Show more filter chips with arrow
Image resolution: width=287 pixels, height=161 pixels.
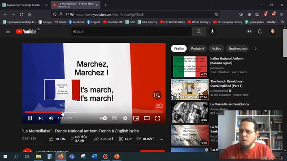tap(256, 49)
